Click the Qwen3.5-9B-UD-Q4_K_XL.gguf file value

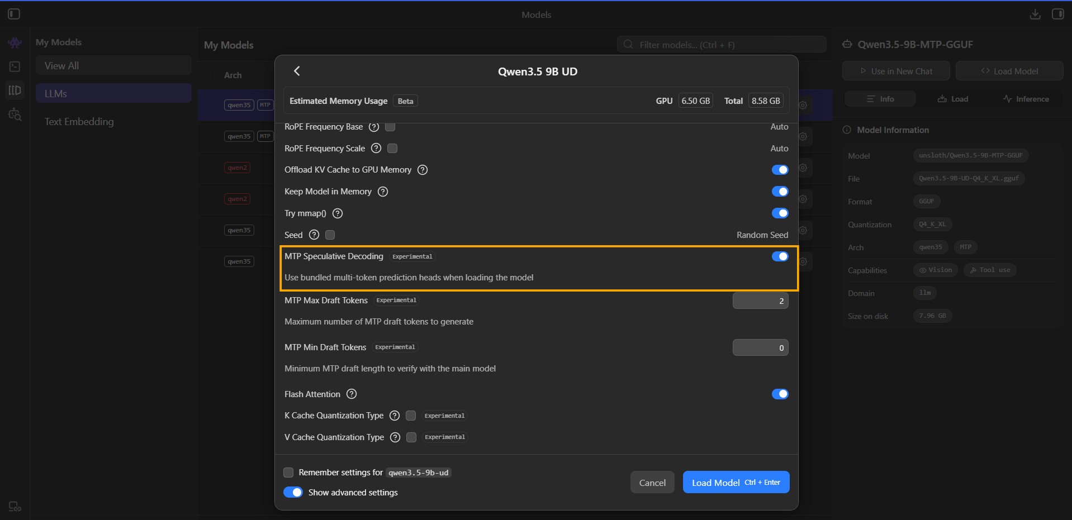click(x=969, y=178)
